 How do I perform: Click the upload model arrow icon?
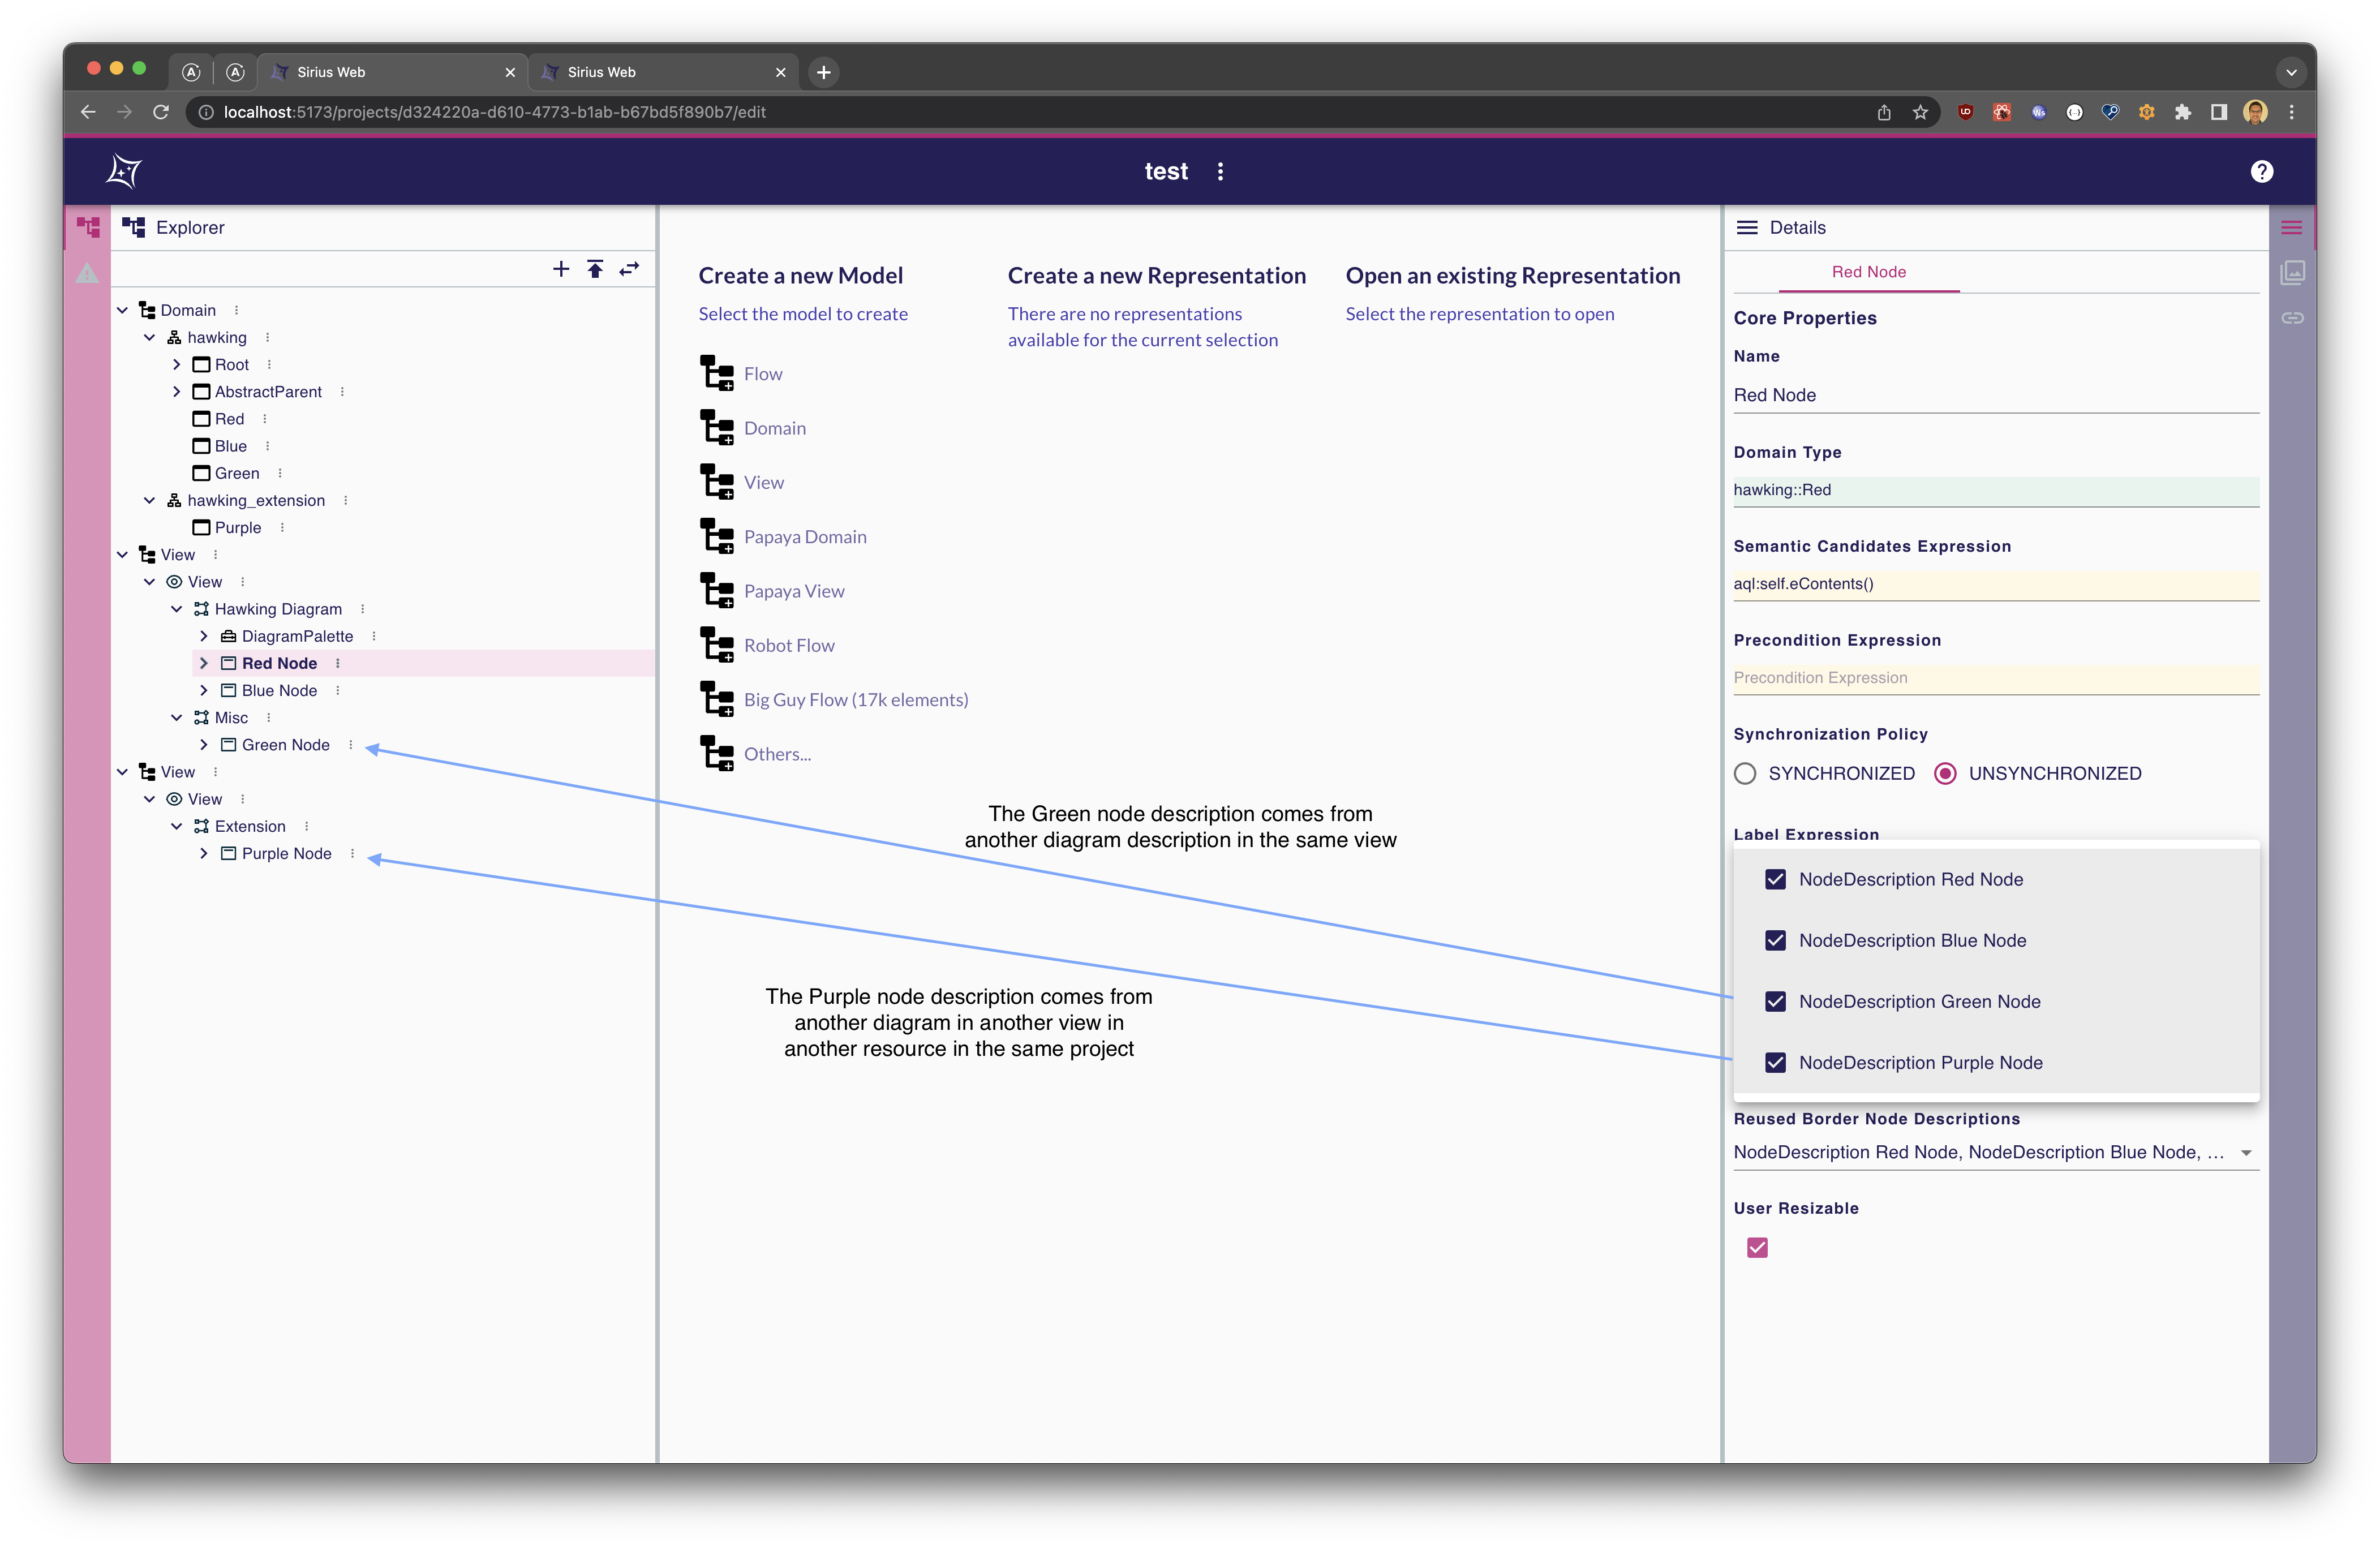coord(595,269)
